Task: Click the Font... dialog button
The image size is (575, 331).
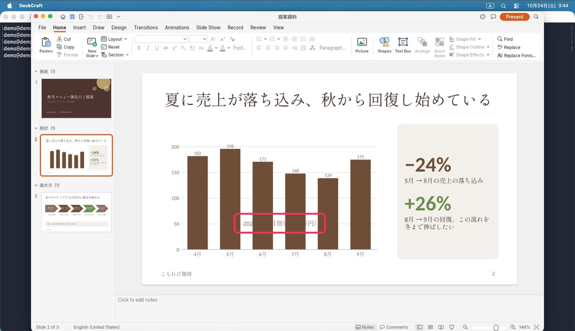Action: click(x=240, y=47)
